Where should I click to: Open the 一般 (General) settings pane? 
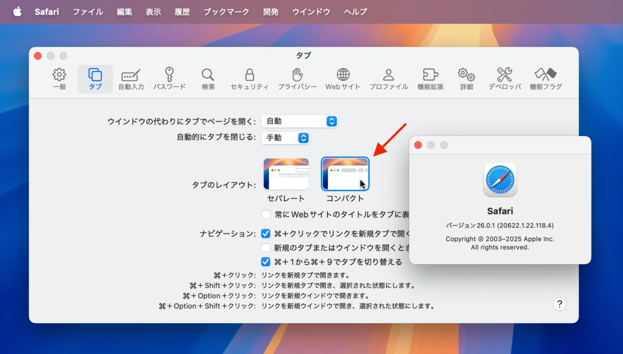point(59,78)
